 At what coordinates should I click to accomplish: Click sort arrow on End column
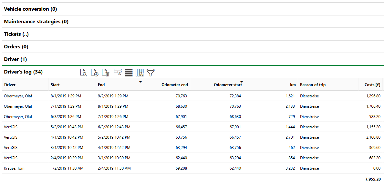pyautogui.click(x=140, y=82)
